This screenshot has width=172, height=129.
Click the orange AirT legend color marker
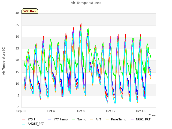click(92, 120)
